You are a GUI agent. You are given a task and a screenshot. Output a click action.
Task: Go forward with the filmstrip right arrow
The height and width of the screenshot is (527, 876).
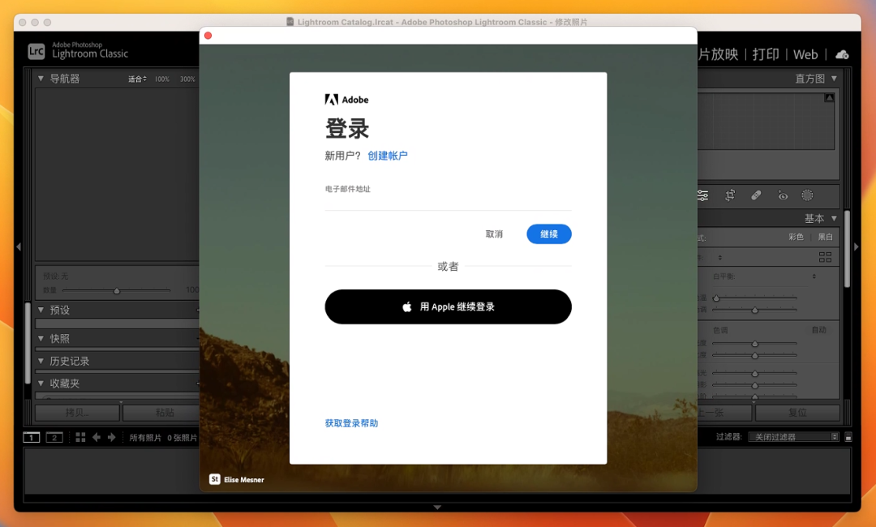[x=111, y=437]
